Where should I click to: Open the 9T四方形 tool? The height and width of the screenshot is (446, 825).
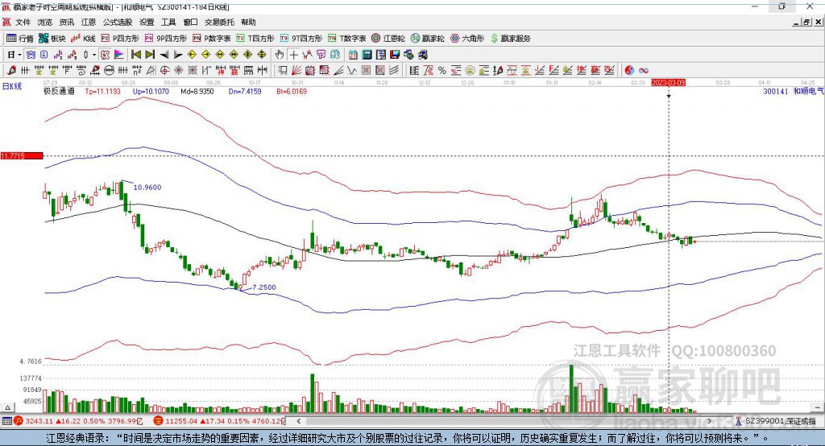(x=301, y=39)
